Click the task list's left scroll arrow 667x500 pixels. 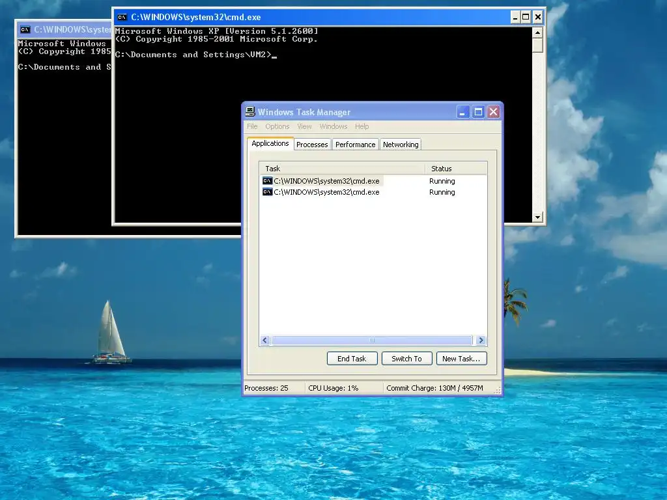[265, 340]
